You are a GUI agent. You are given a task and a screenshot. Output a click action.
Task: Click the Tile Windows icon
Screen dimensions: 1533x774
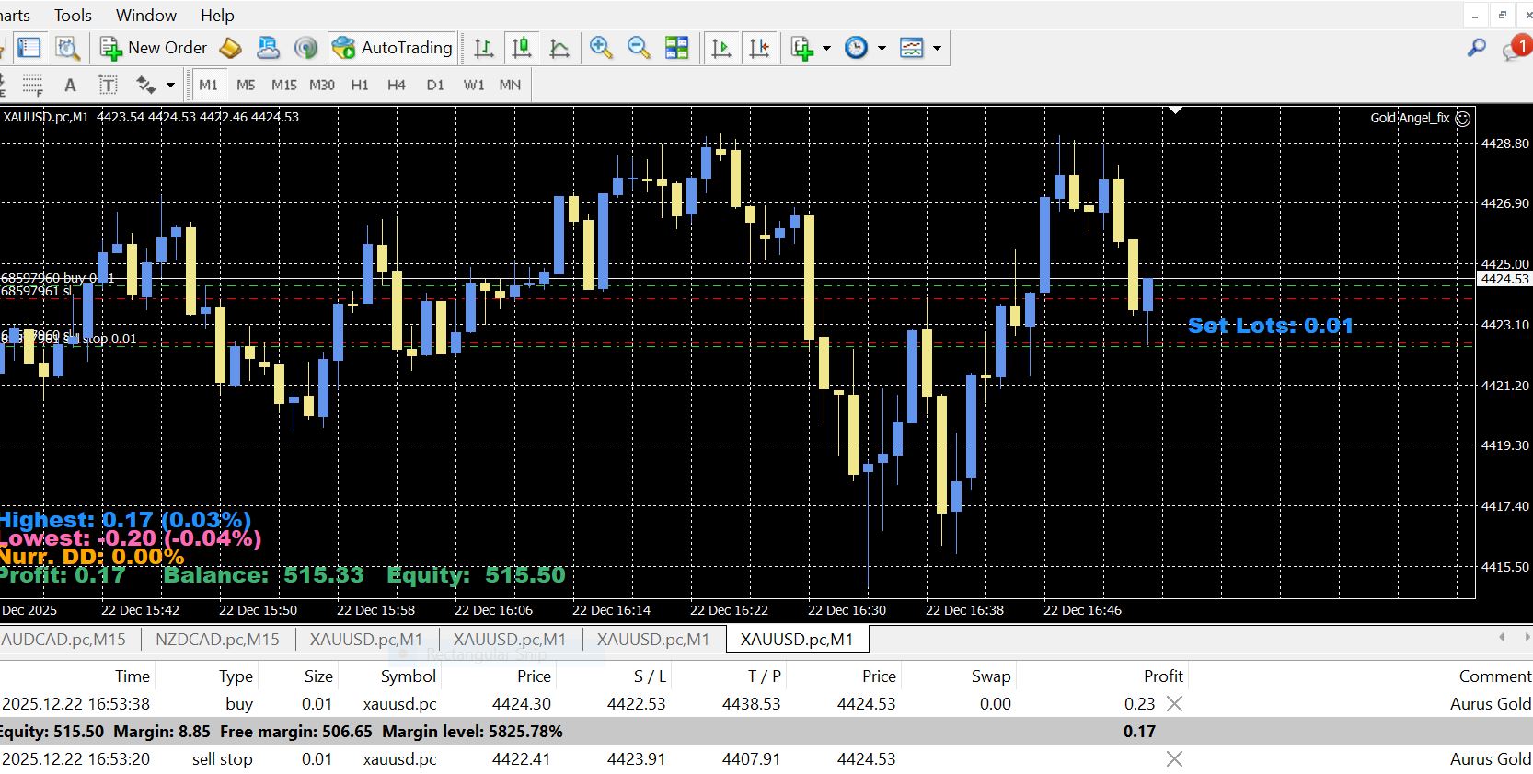tap(677, 48)
